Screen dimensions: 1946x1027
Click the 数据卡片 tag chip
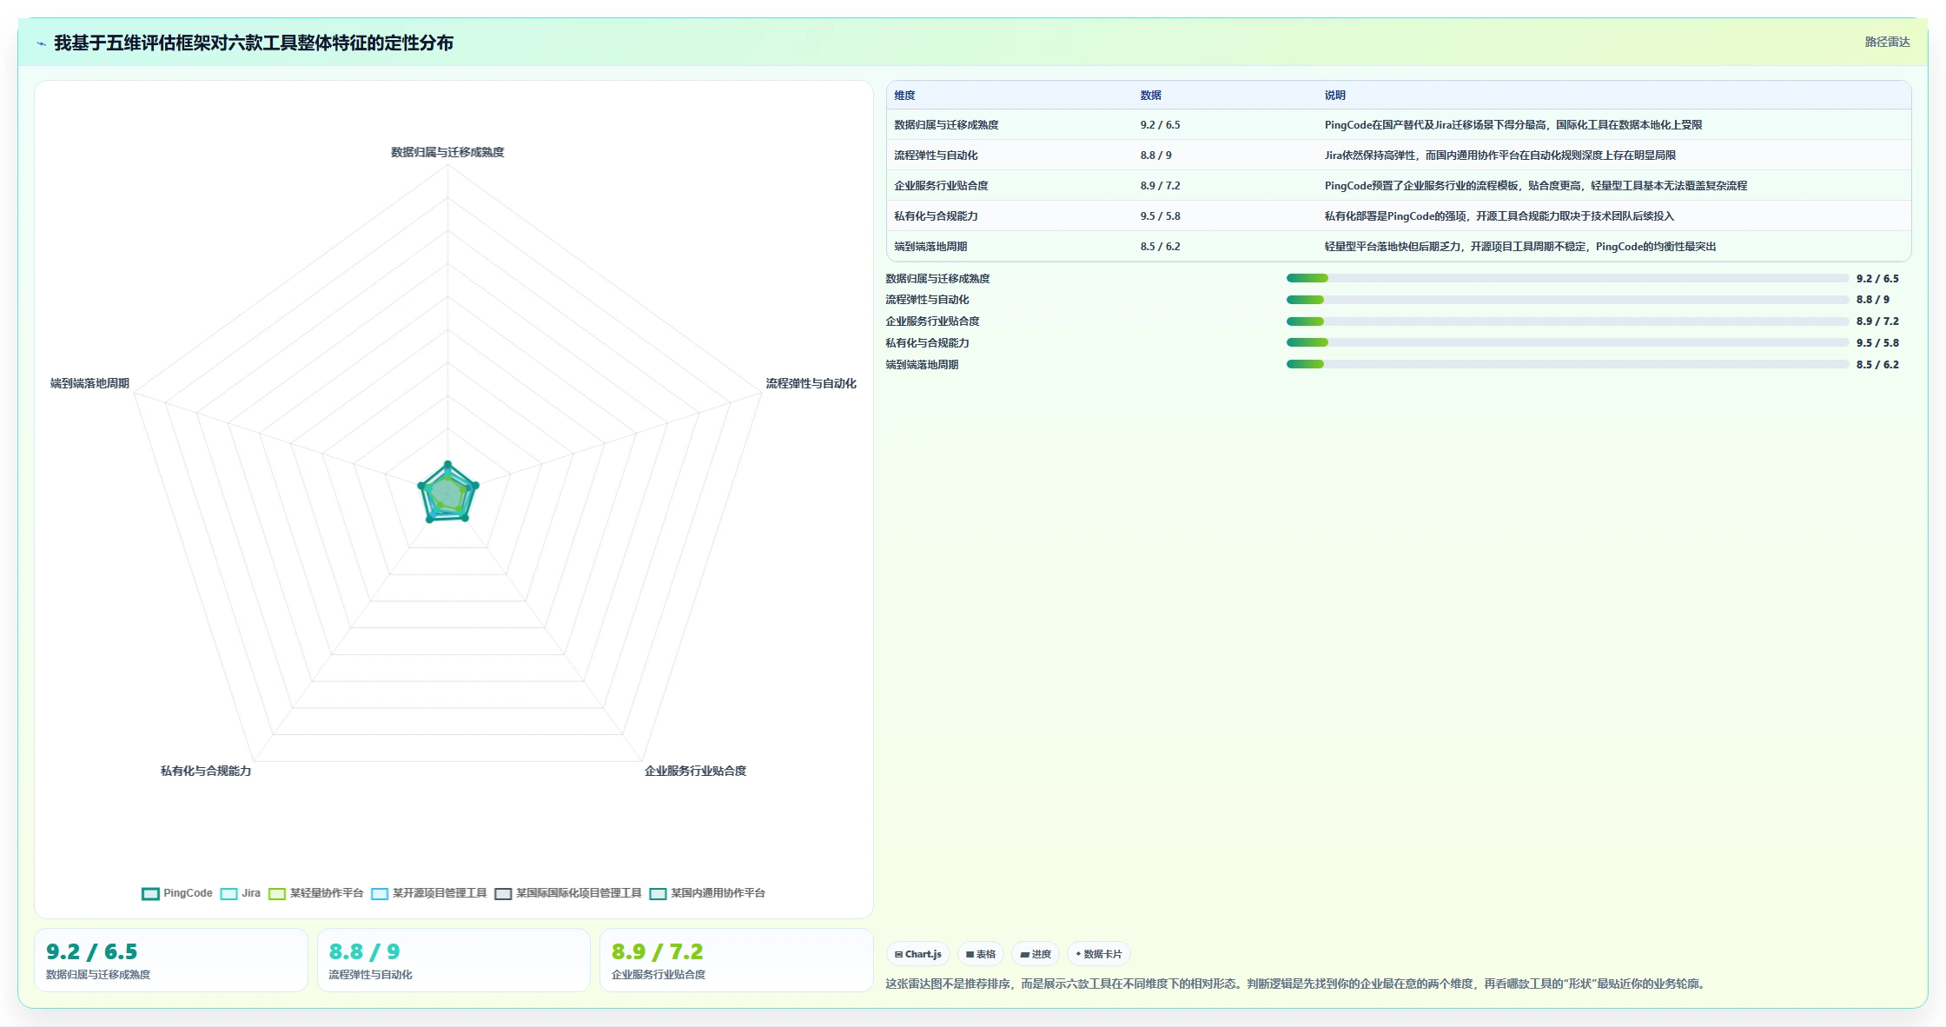point(1099,954)
